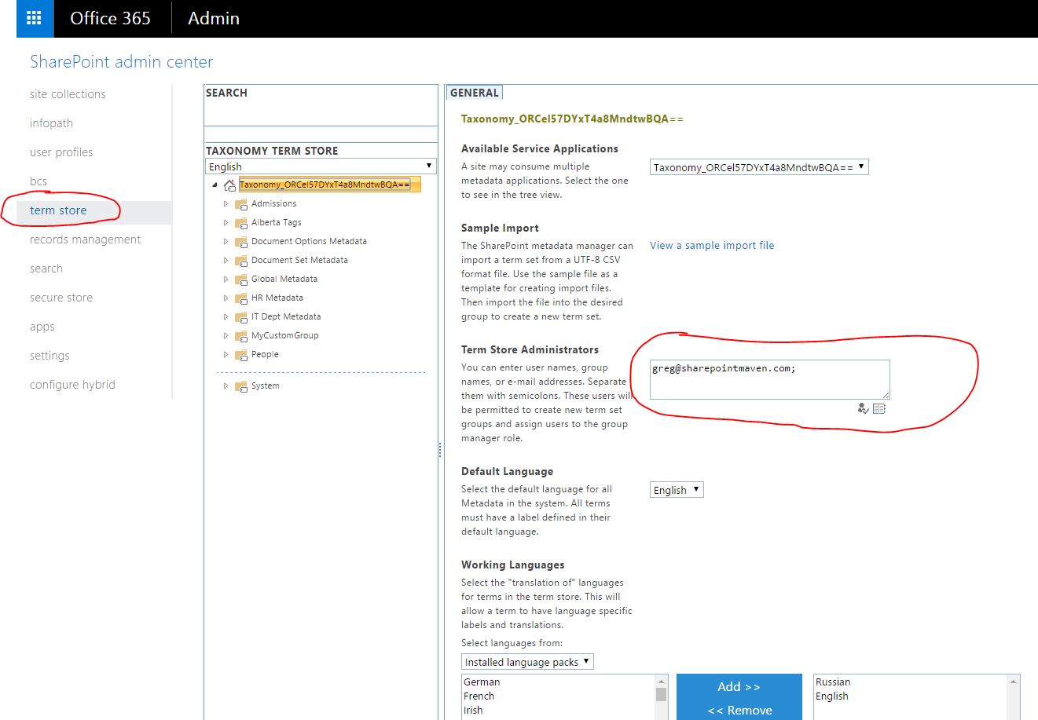Screen dimensions: 1038x720
Task: Open the Admin menu item
Action: coord(213,17)
